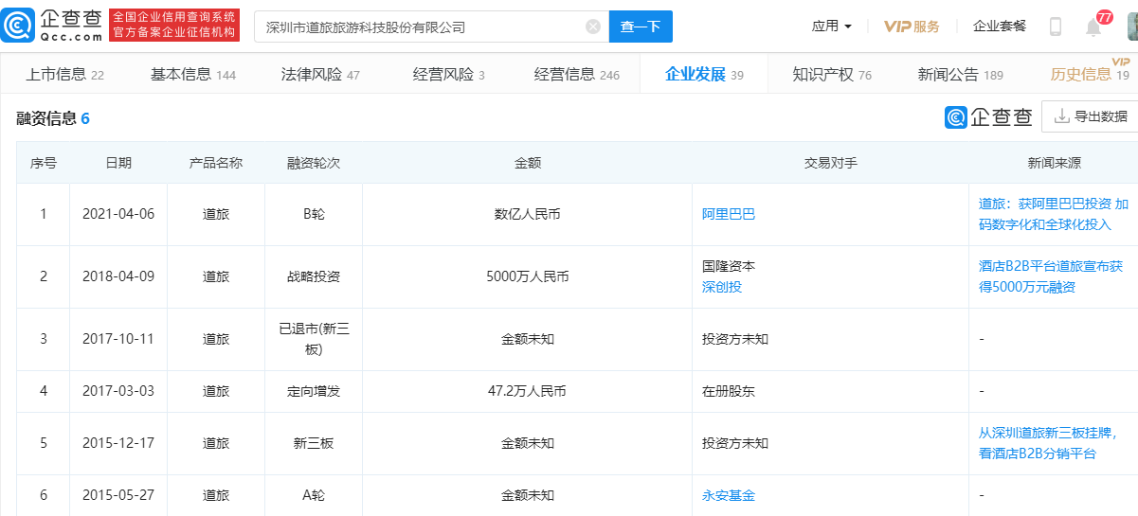Click the 查一下 search button
Viewport: 1138px width, 516px height.
[641, 27]
